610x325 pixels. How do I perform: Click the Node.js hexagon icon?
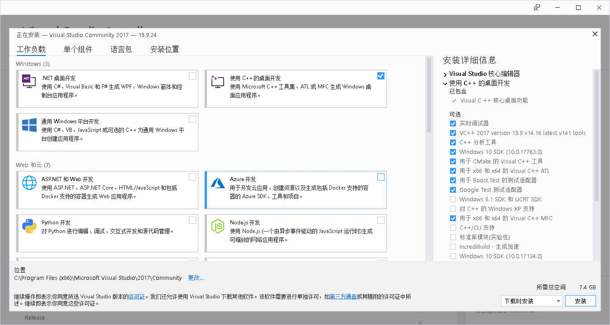point(217,226)
